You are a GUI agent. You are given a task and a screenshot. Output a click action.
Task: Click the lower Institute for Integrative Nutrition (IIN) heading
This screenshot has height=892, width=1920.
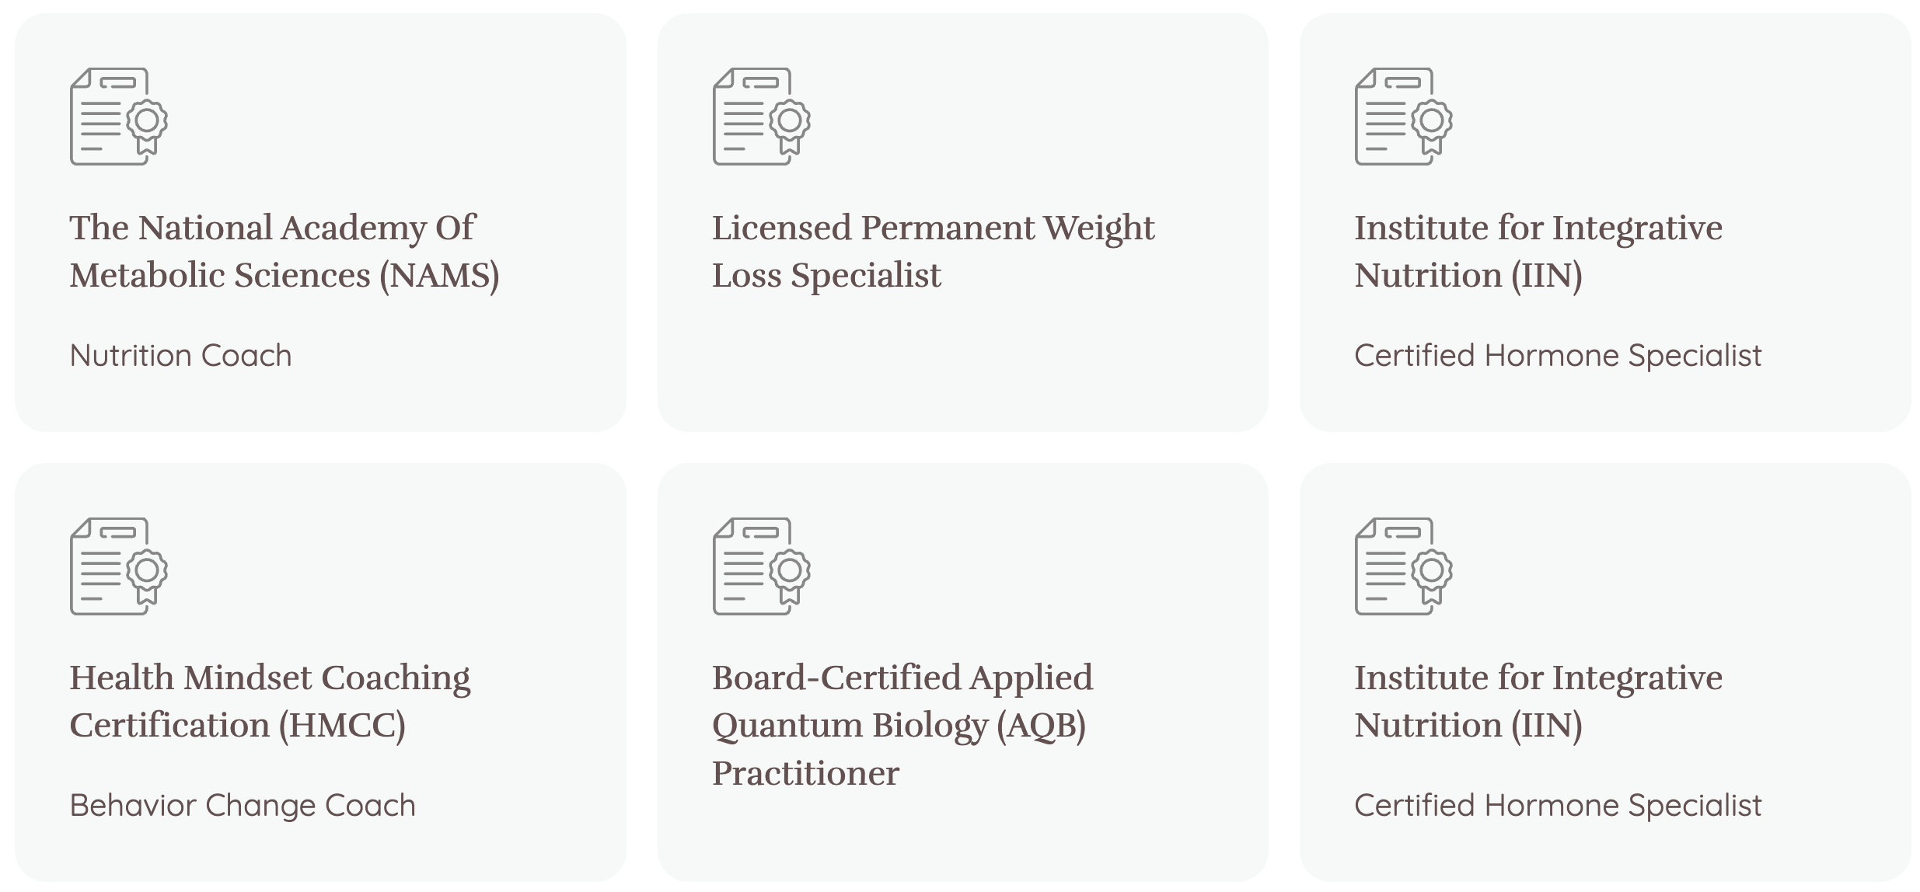1538,702
